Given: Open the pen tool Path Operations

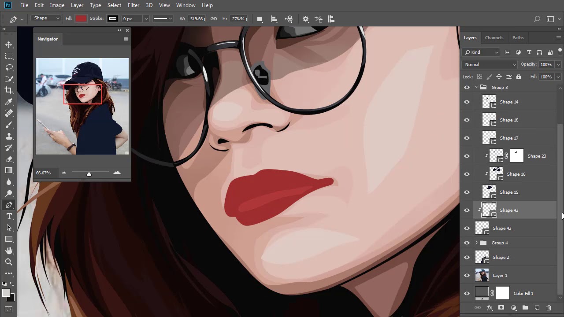Looking at the screenshot, I should (260, 19).
